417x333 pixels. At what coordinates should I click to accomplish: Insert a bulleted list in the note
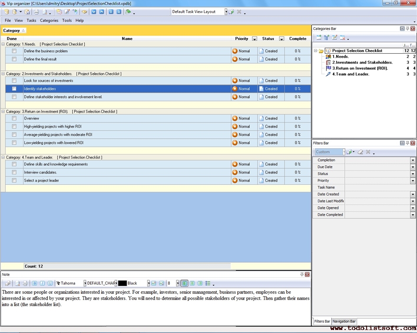coord(208,283)
